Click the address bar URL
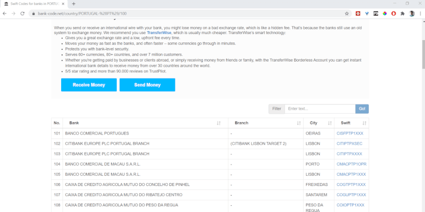Screen dimensions: 425x212 click(82, 14)
